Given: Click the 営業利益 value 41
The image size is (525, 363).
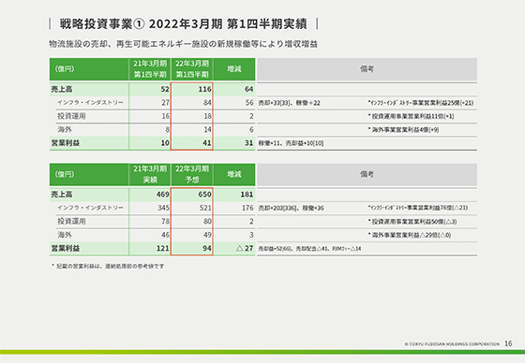Looking at the screenshot, I should pos(207,143).
